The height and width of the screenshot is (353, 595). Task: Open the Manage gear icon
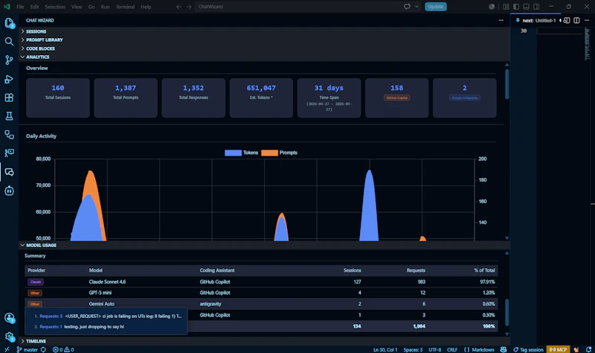click(9, 337)
